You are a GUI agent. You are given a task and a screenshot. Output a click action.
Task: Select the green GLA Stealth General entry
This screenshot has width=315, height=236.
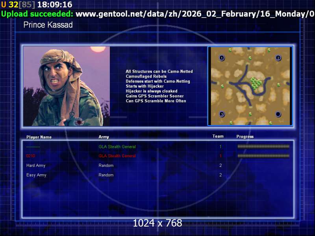(x=117, y=147)
